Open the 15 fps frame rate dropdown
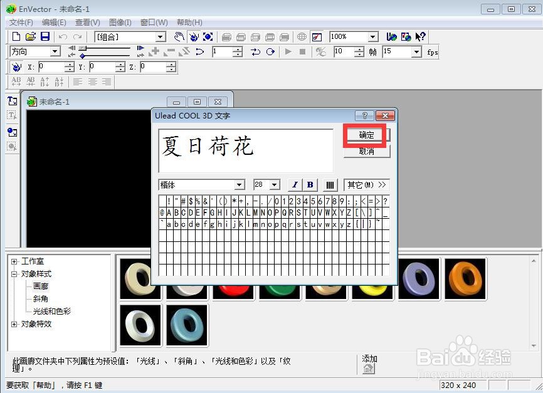 416,52
